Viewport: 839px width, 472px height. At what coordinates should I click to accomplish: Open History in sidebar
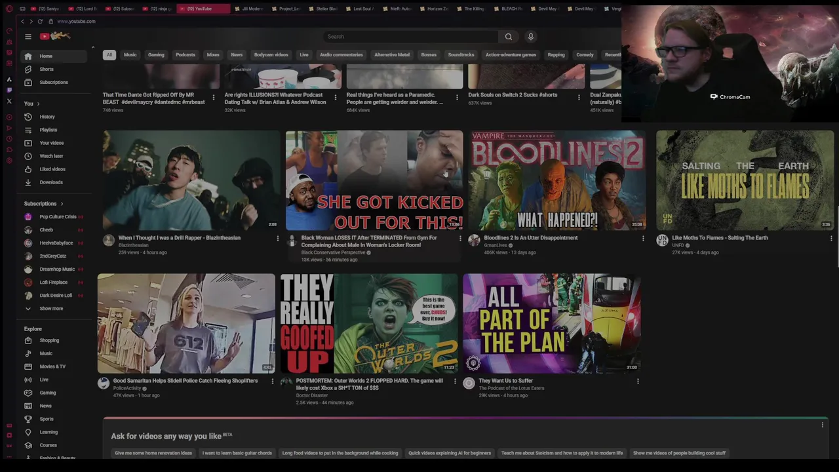point(53,117)
